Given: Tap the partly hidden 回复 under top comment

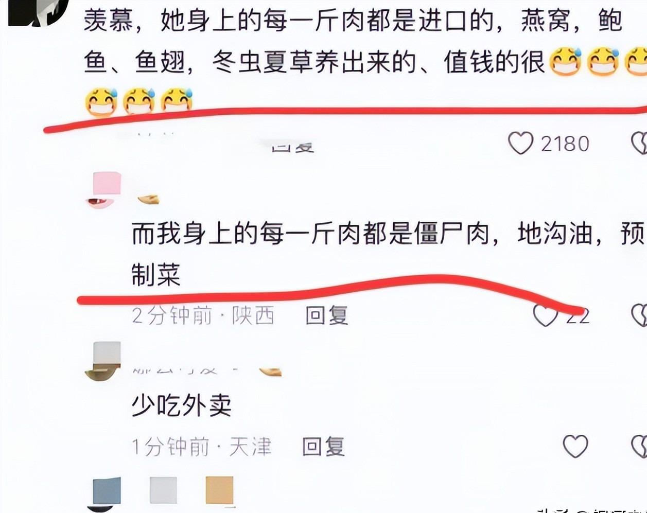Looking at the screenshot, I should 292,146.
